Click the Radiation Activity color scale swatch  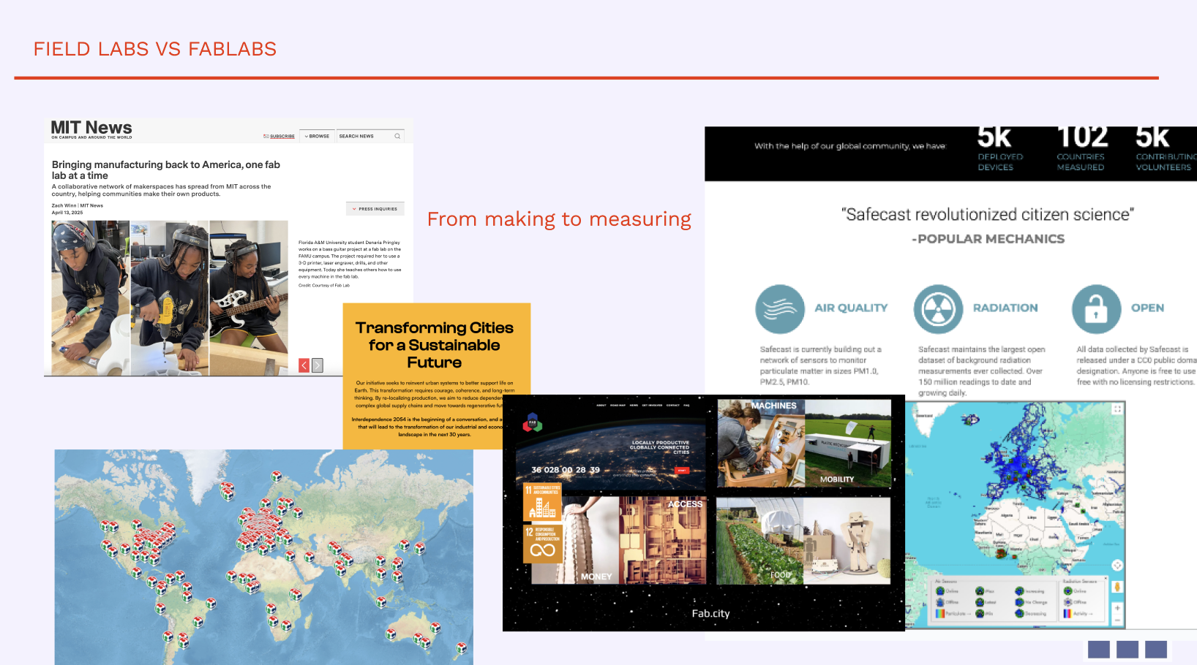1067,614
